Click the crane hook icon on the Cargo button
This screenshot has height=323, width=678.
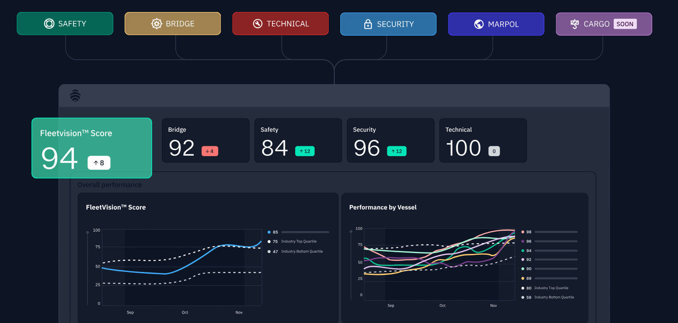574,24
